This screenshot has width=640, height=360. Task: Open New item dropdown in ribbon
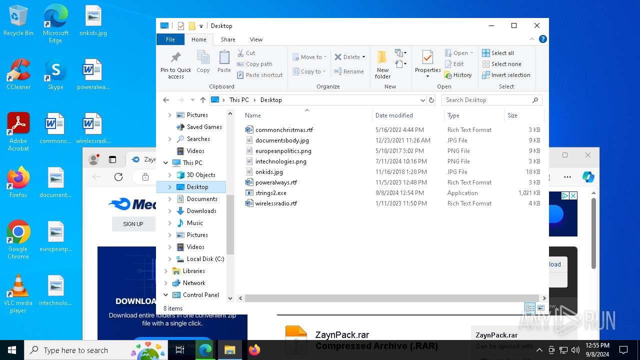400,53
